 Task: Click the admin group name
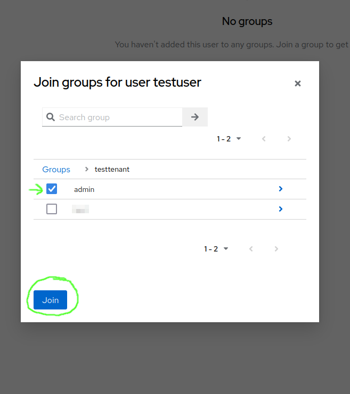[84, 189]
